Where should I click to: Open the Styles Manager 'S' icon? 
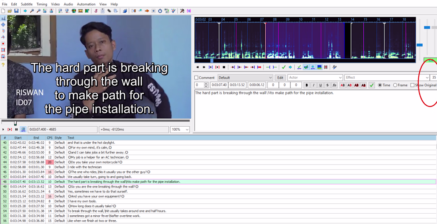[x=96, y=11]
